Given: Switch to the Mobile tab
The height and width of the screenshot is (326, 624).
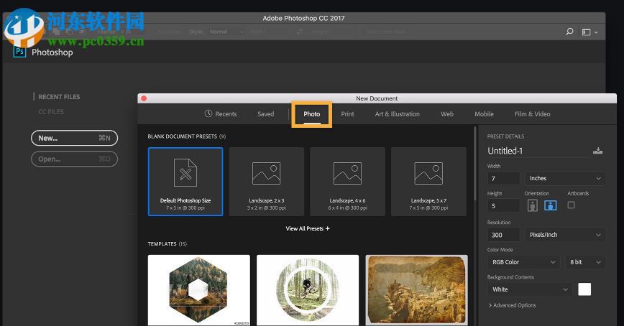Looking at the screenshot, I should click(x=484, y=113).
